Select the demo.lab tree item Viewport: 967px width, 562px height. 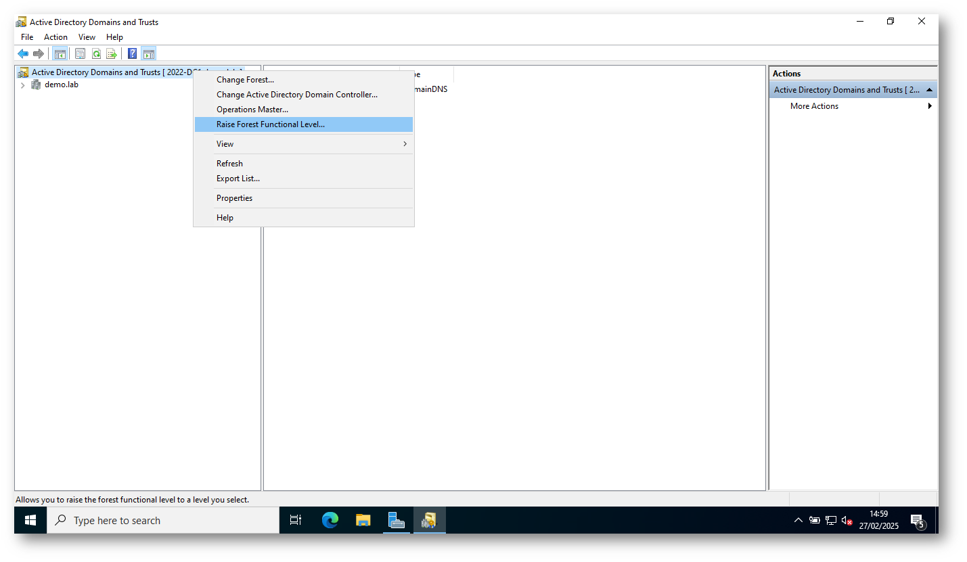62,85
